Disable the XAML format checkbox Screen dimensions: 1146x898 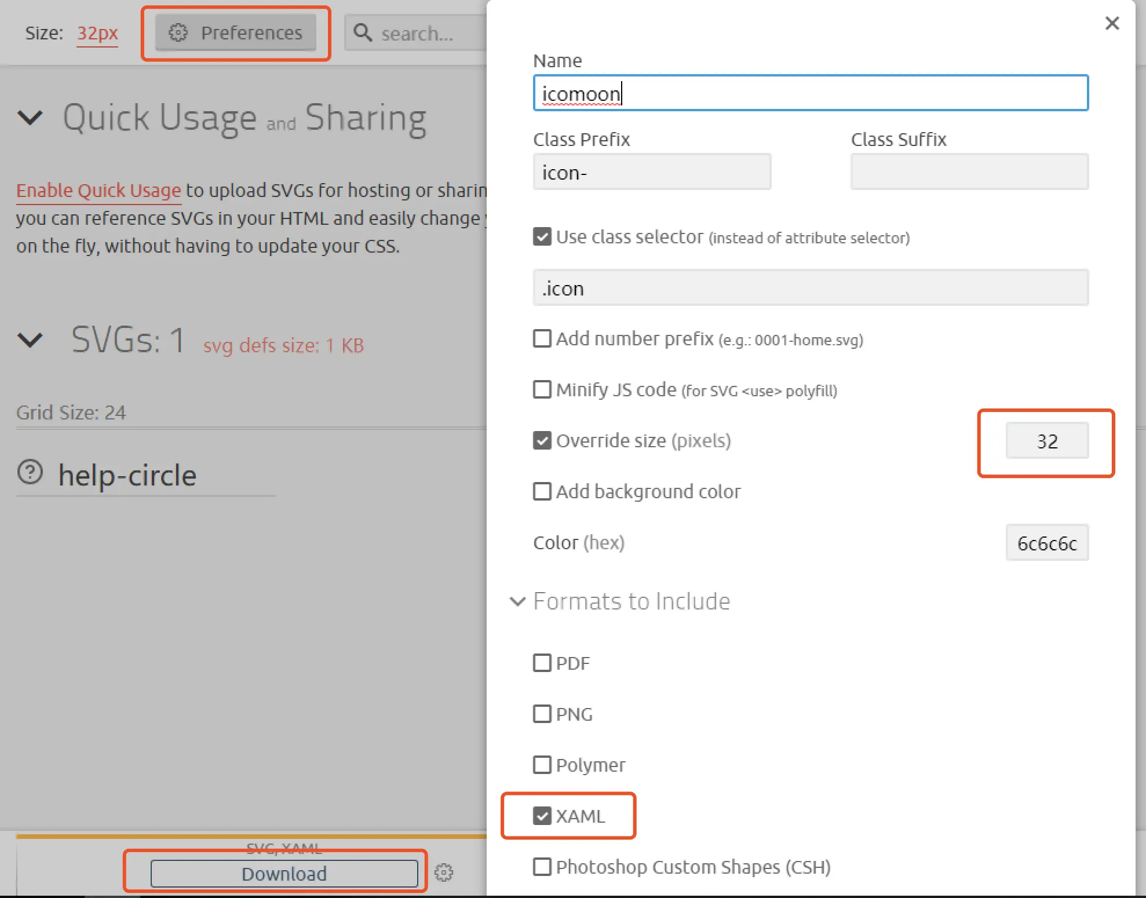click(542, 816)
